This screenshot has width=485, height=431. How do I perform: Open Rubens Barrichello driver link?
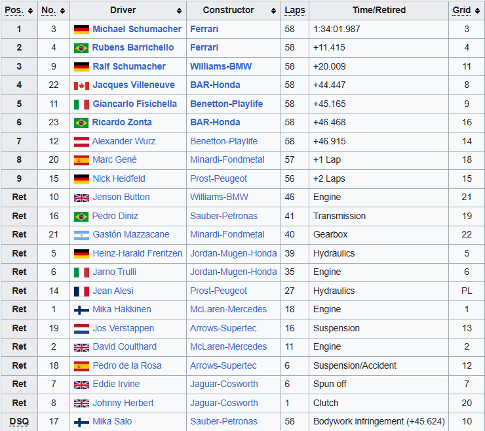tap(133, 48)
